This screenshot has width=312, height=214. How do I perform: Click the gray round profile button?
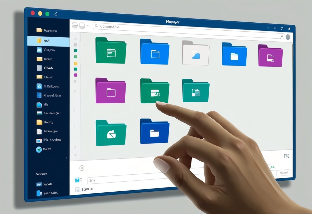[288, 37]
